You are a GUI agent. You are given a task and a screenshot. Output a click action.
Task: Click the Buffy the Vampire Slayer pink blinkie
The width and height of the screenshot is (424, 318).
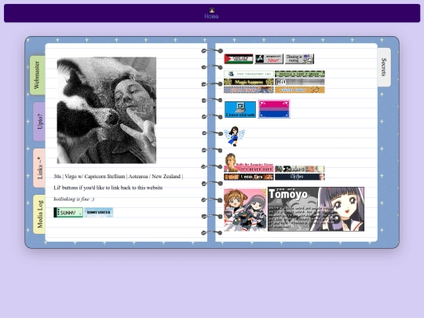(249, 163)
